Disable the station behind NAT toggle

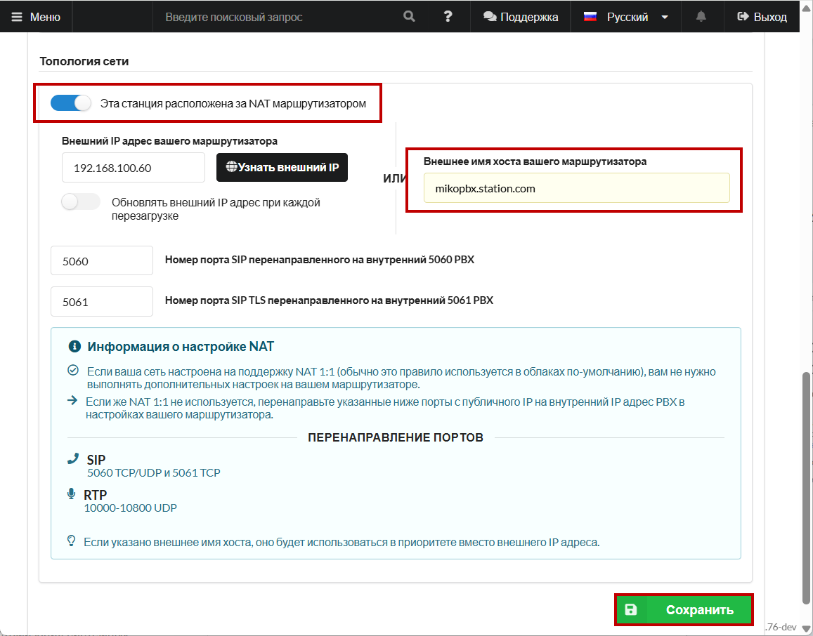click(71, 103)
